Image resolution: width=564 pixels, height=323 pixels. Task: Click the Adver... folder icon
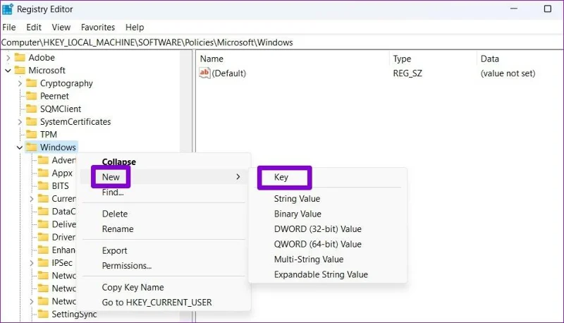[43, 160]
